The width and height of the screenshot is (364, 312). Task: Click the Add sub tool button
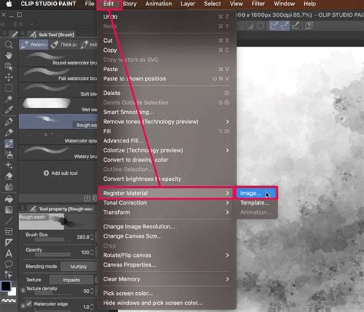(61, 173)
